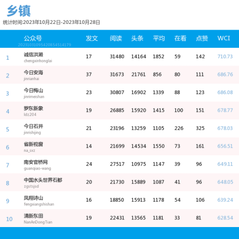Viewport: 239px width, 239px height.
Task: Click account ID zgstsjsd
Action: [31, 186]
